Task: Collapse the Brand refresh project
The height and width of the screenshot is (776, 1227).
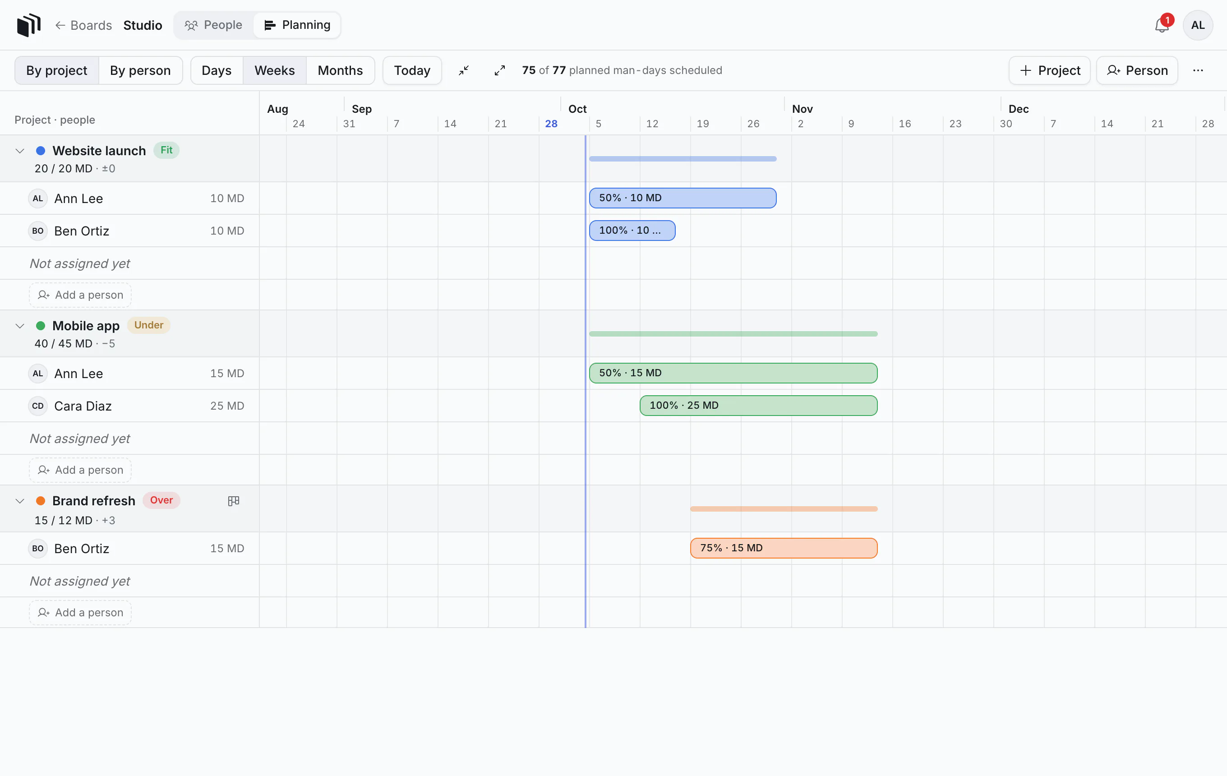Action: pyautogui.click(x=20, y=501)
